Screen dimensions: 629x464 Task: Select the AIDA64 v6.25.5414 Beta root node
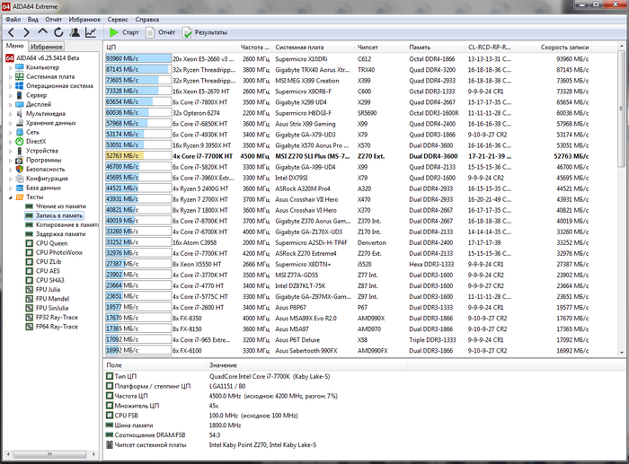point(42,58)
